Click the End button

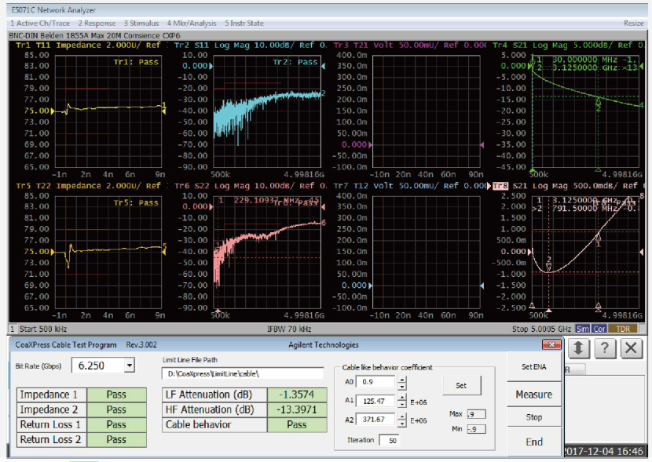point(534,442)
